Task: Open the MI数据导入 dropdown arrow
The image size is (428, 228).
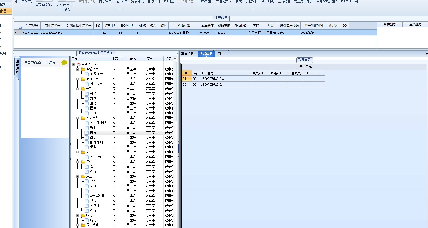Action: pos(224,9)
